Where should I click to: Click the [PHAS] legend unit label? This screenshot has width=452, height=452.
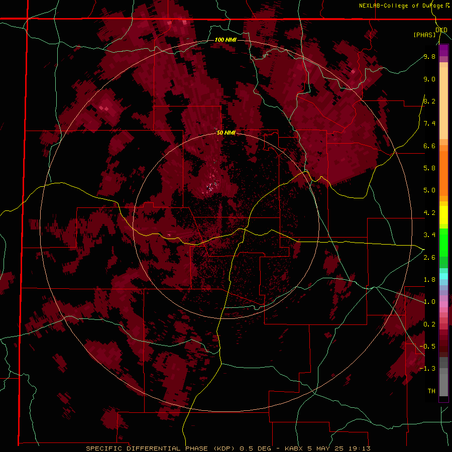[x=424, y=35]
